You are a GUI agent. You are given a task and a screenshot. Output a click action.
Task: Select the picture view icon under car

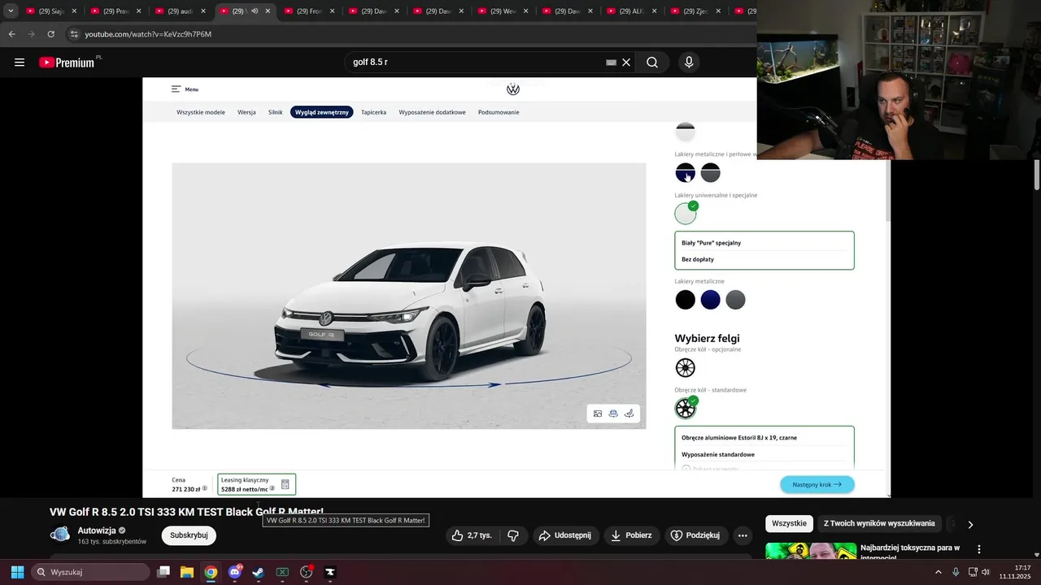[598, 414]
